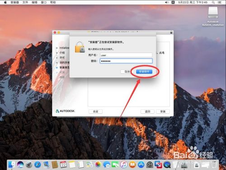The image size is (226, 170).
Task: Open iTunes music note icon
Action: [x=124, y=165]
